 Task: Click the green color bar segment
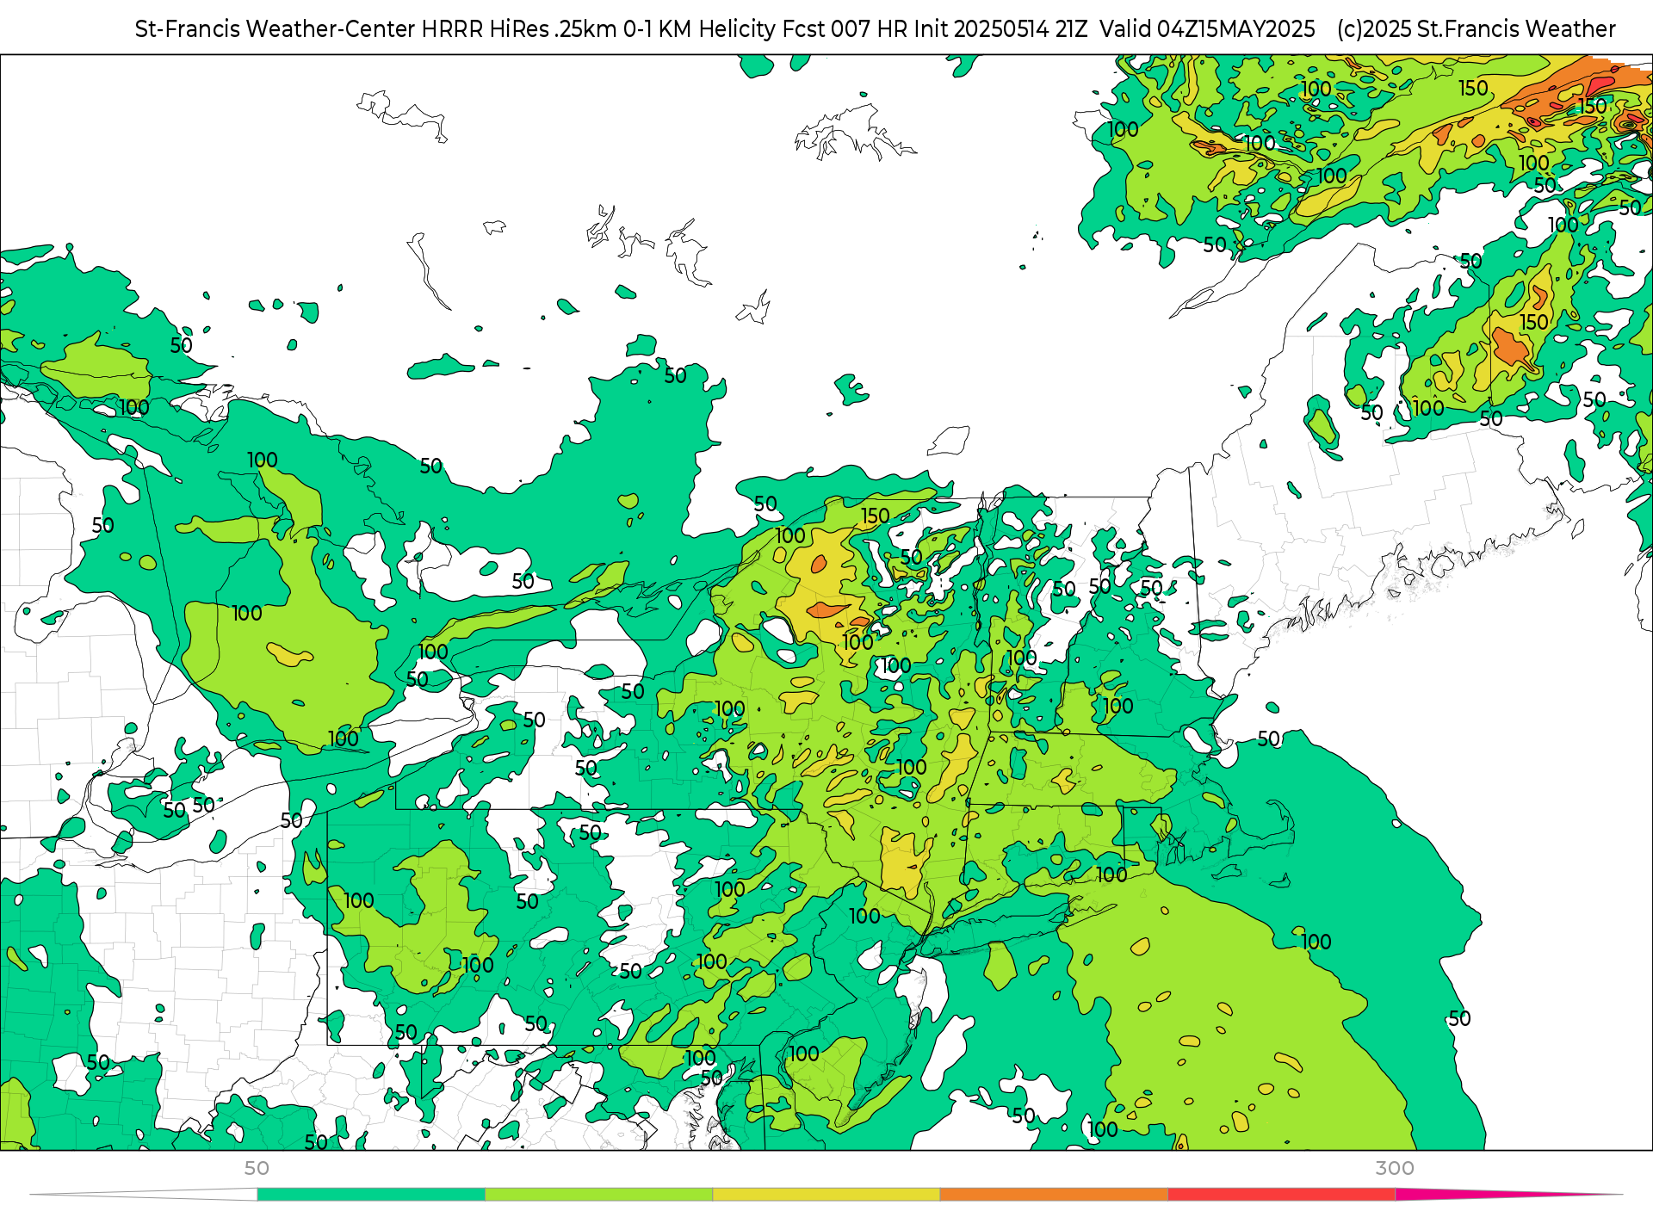coord(371,1194)
